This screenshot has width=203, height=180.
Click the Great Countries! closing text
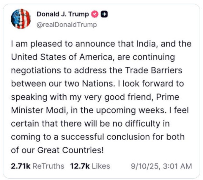pos(70,150)
